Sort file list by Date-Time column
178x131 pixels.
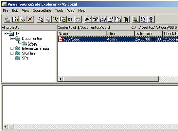pos(149,34)
